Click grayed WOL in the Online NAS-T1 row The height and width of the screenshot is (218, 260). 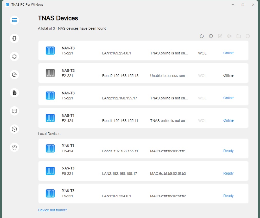[202, 121]
